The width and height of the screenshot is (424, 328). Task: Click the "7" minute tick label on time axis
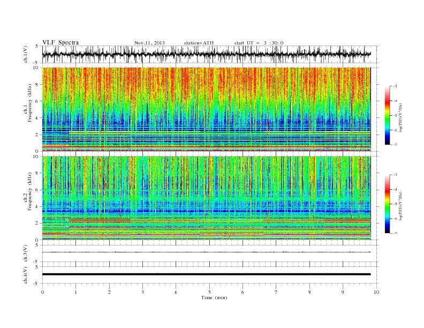[x=276, y=292]
